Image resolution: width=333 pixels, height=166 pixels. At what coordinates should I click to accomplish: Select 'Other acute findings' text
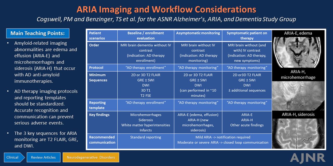coord(247,125)
